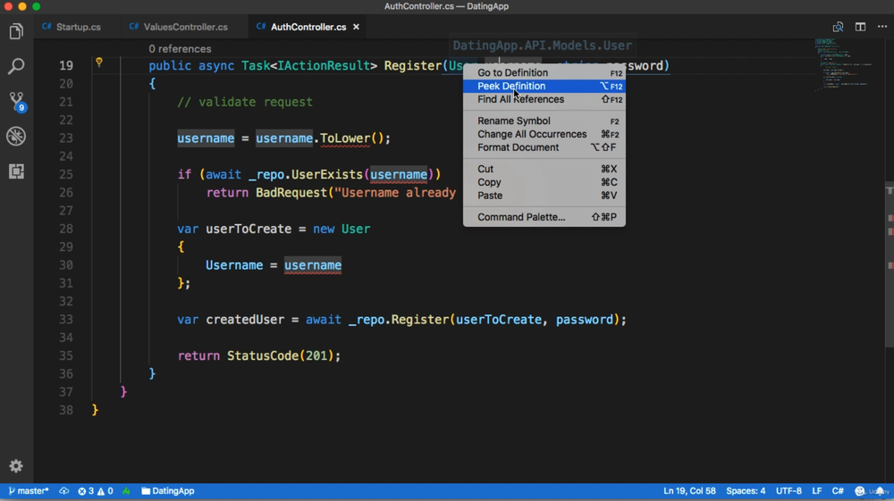
Task: Open the Search view in activity bar
Action: coord(16,66)
